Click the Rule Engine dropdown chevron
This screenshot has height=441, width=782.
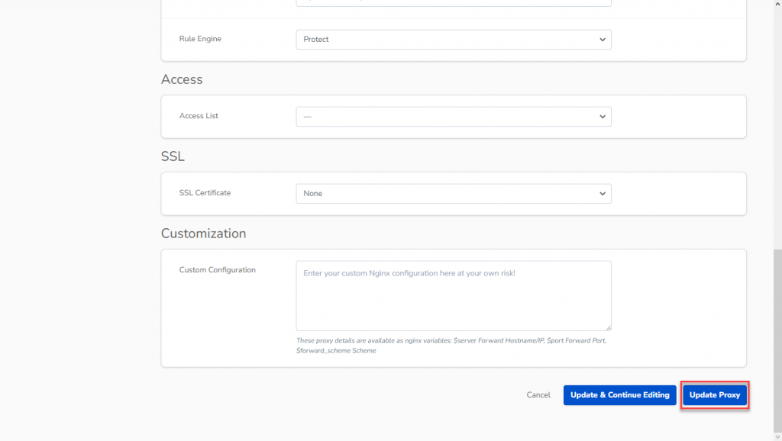click(x=603, y=39)
